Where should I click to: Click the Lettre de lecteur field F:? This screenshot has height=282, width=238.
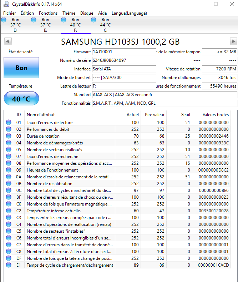[x=124, y=86]
